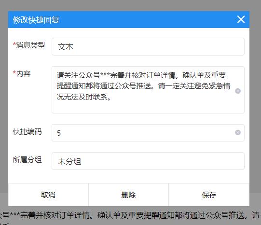This screenshot has width=261, height=225.
Task: Click the 所属分组 field label
Action: (x=27, y=159)
